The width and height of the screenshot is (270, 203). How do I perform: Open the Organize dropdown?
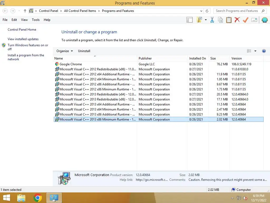click(x=65, y=51)
